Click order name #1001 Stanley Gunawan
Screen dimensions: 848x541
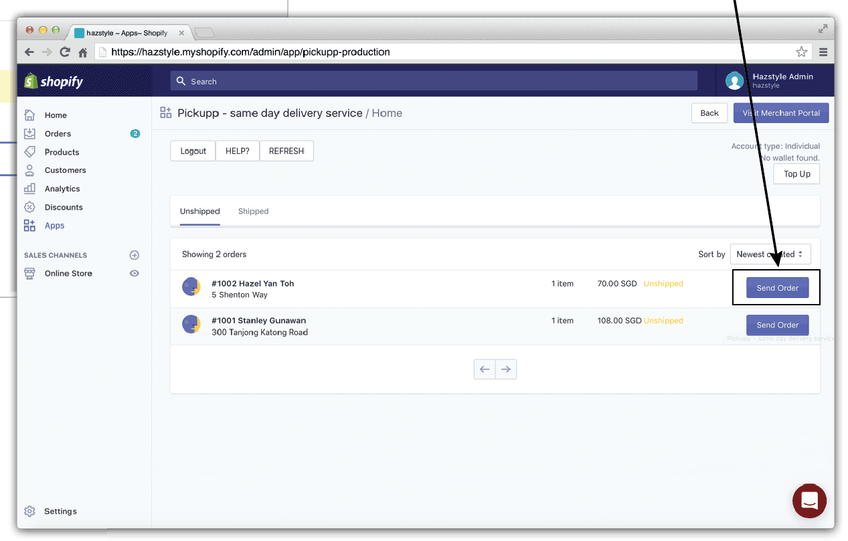[x=258, y=320]
